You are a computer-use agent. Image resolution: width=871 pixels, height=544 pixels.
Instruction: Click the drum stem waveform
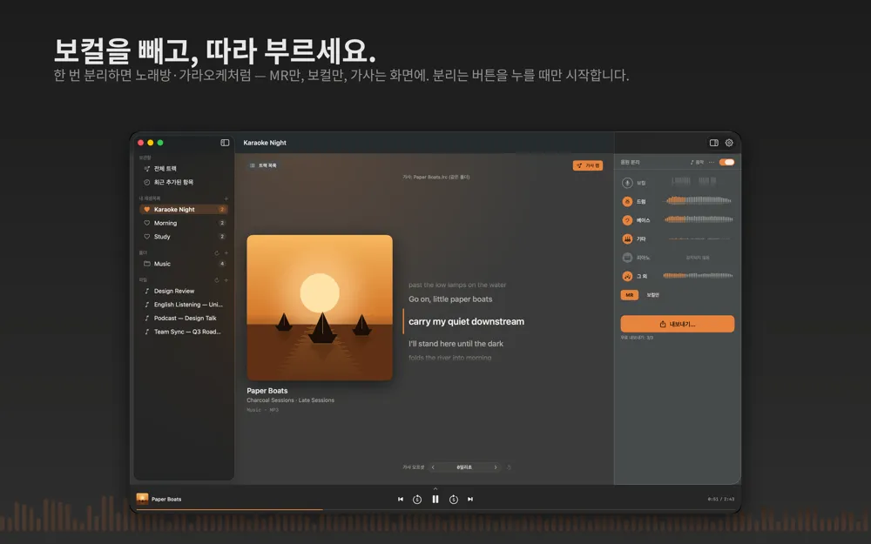699,200
